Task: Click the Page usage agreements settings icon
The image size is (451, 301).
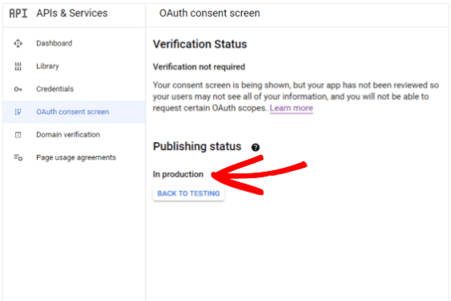Action: point(18,157)
